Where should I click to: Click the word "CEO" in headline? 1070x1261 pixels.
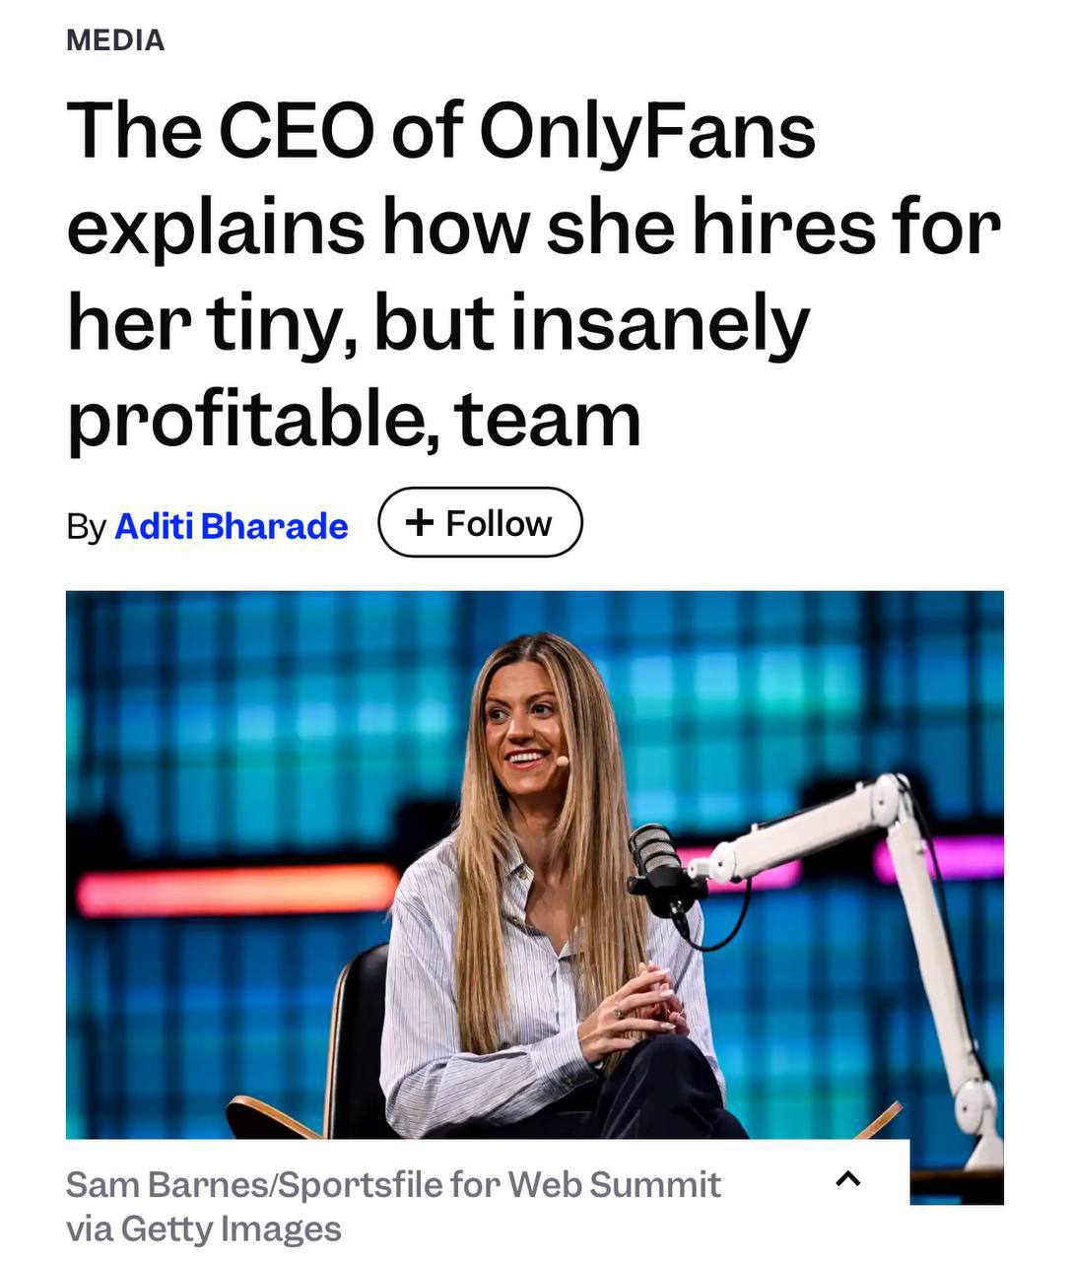(300, 131)
